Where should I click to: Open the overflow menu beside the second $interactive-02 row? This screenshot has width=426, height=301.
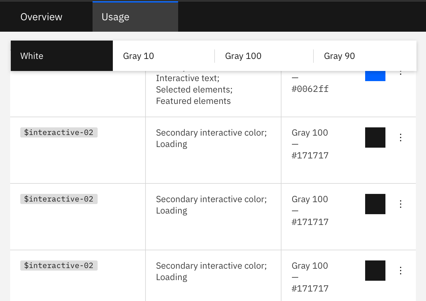[x=400, y=204]
